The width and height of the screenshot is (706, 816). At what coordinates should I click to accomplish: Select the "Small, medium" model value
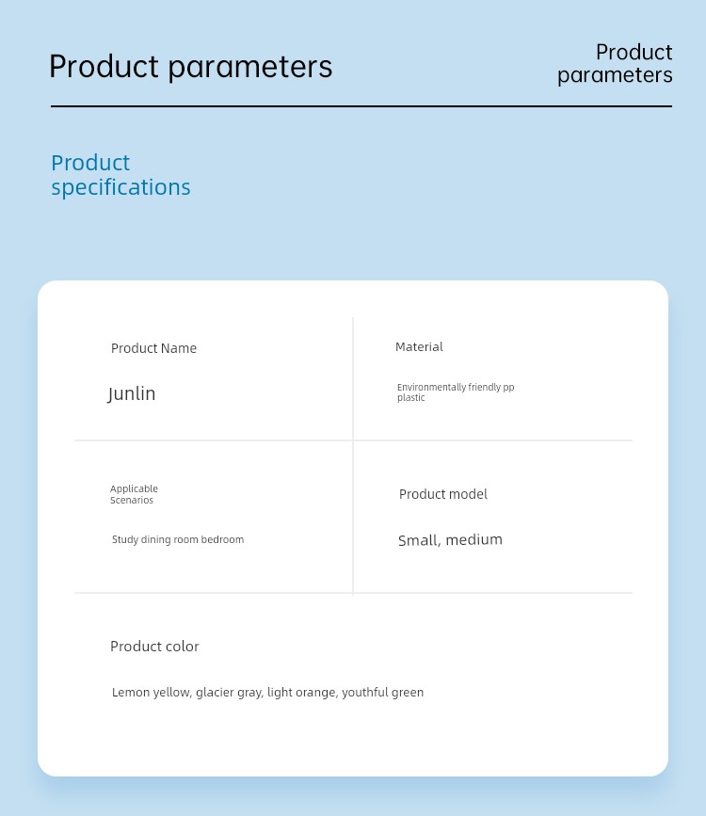click(x=450, y=540)
